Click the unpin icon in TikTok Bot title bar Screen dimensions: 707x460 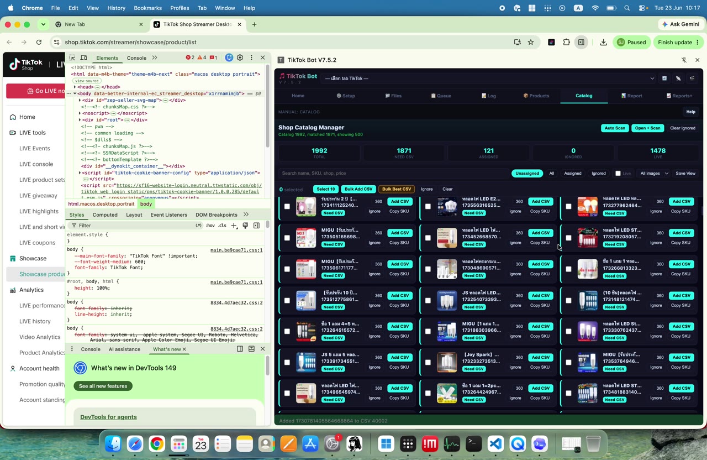point(684,60)
